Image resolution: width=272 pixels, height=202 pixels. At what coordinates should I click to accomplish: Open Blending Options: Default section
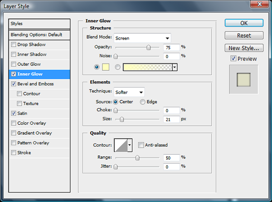pyautogui.click(x=40, y=34)
